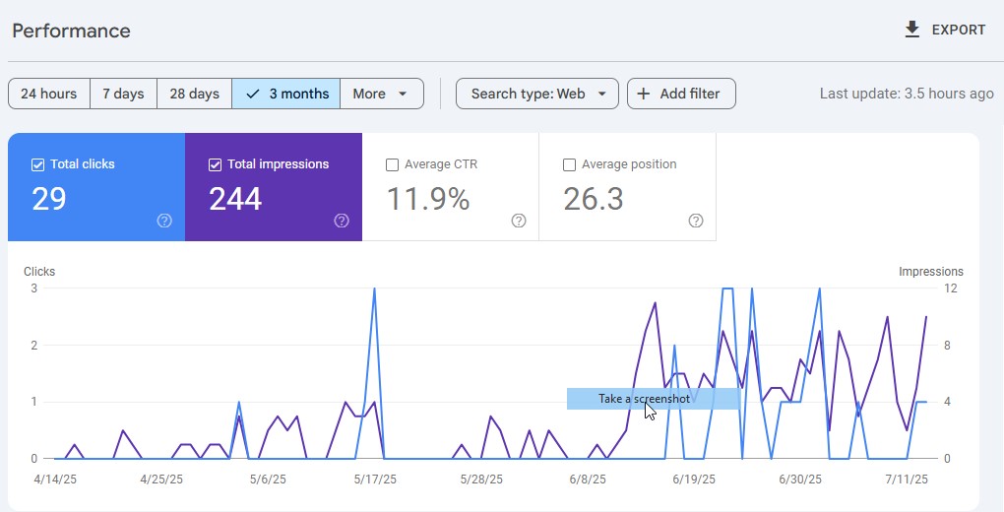Uncheck the Total clicks checkbox
This screenshot has width=1004, height=512.
point(37,164)
